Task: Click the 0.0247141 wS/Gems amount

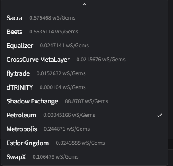Action: 64,46
